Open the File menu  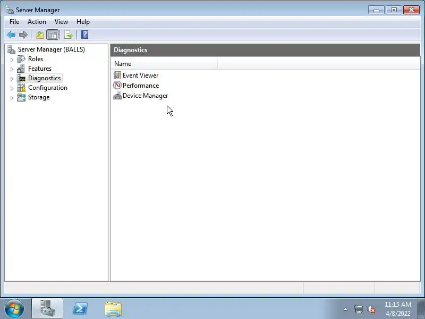pos(14,22)
